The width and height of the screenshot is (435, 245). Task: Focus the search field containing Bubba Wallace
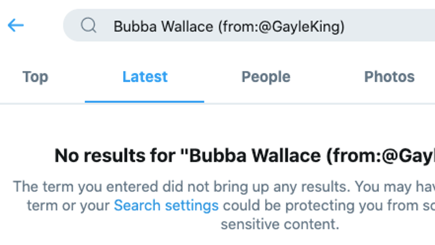pyautogui.click(x=249, y=25)
